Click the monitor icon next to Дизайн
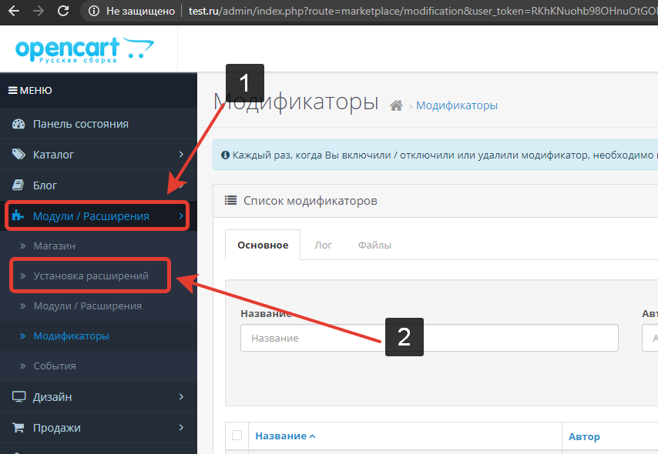Image resolution: width=658 pixels, height=454 pixels. pos(19,397)
